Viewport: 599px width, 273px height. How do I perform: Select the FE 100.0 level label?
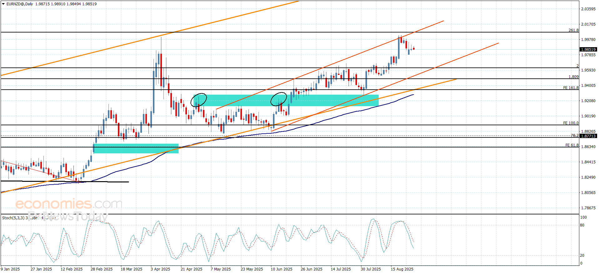point(571,123)
